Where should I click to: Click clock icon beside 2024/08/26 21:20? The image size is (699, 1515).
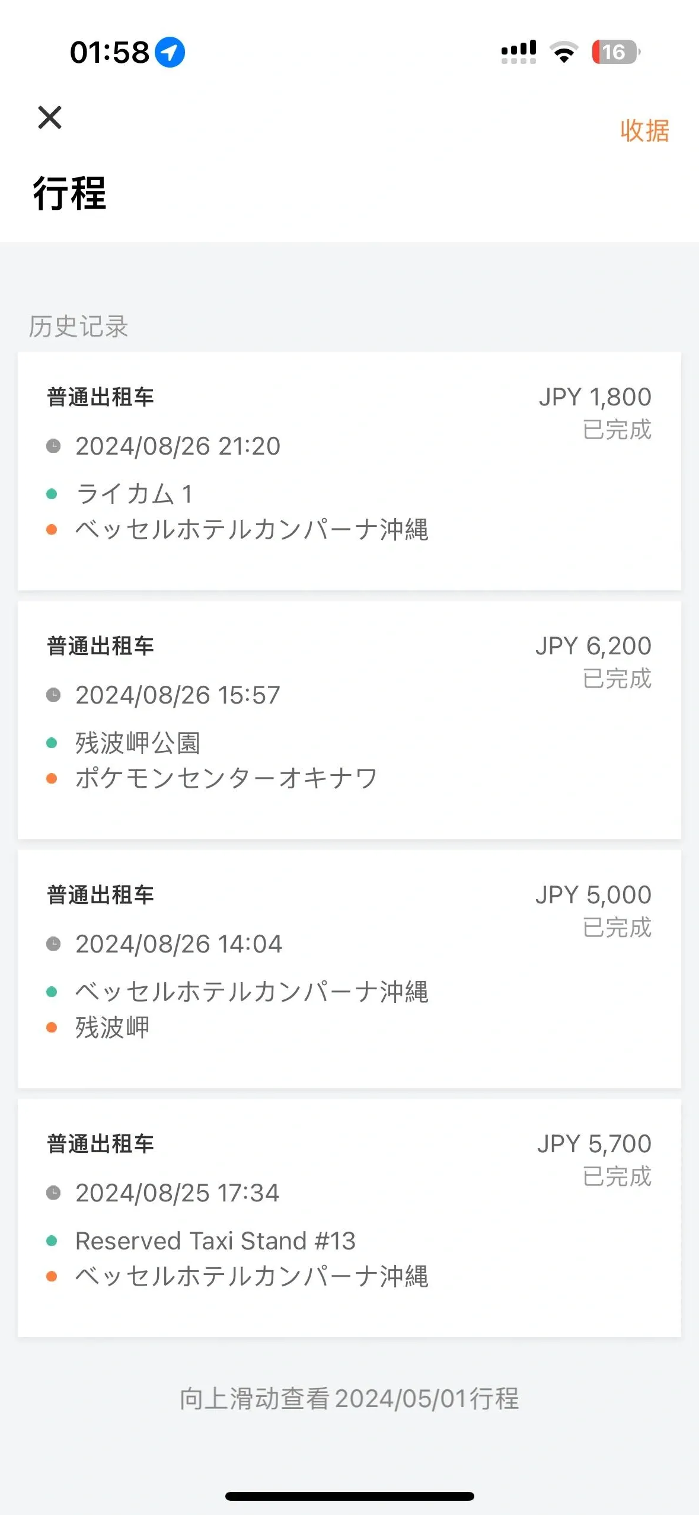[53, 446]
